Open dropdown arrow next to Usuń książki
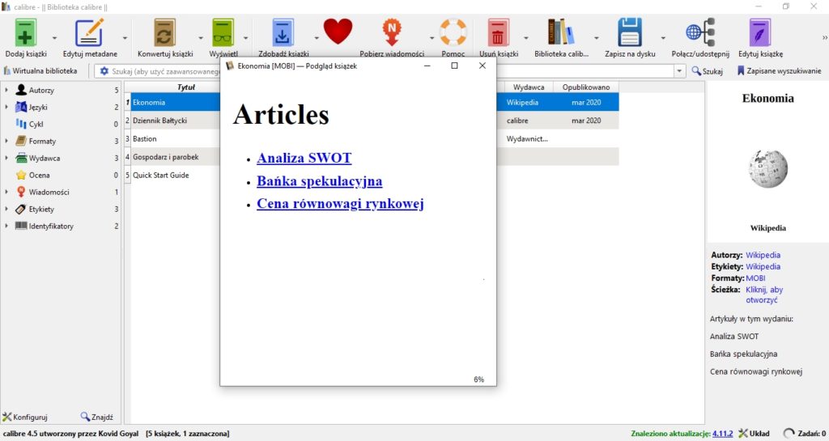This screenshot has height=441, width=829. tap(525, 38)
